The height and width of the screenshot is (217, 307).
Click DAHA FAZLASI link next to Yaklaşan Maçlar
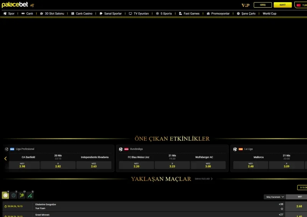[x=204, y=179]
